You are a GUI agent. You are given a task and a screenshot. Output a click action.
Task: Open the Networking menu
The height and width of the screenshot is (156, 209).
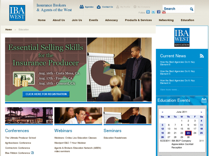pyautogui.click(x=166, y=20)
